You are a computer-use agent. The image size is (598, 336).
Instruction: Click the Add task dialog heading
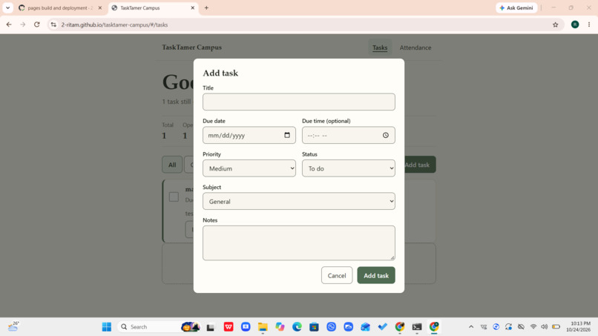(x=220, y=73)
